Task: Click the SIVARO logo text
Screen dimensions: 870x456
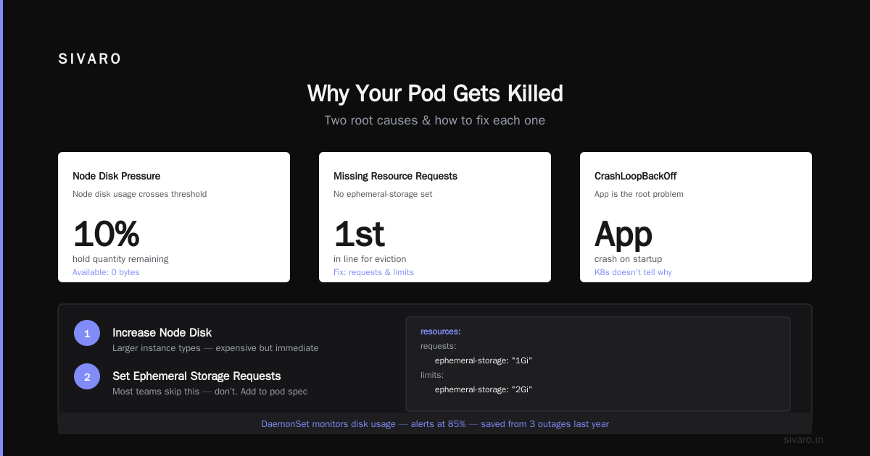Action: tap(90, 59)
